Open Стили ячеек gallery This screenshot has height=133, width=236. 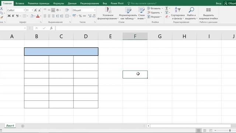(141, 13)
